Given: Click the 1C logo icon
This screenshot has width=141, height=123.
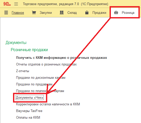Looking at the screenshot, I should coord(7,4).
